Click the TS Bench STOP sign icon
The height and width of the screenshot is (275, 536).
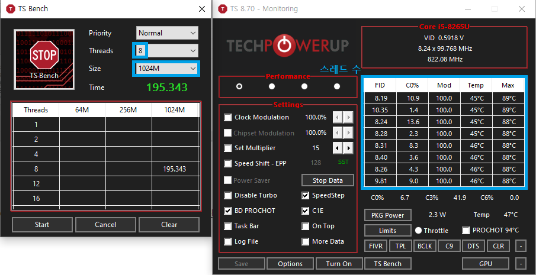pos(44,59)
